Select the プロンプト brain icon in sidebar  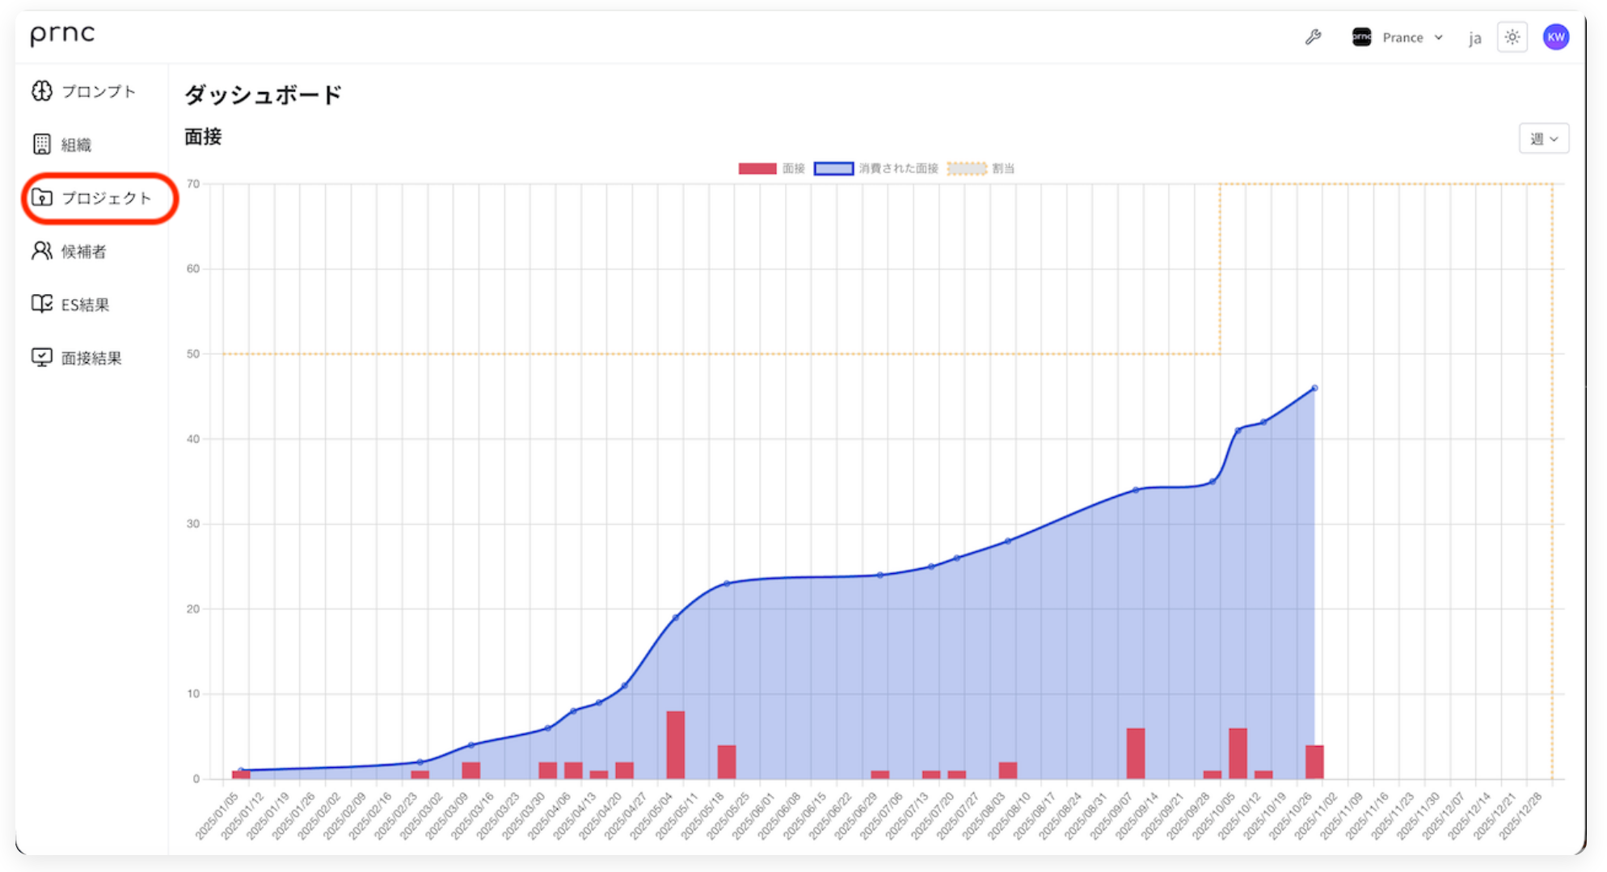click(x=40, y=91)
